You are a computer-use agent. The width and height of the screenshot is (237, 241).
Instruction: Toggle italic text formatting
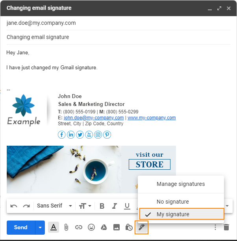coord(115,206)
